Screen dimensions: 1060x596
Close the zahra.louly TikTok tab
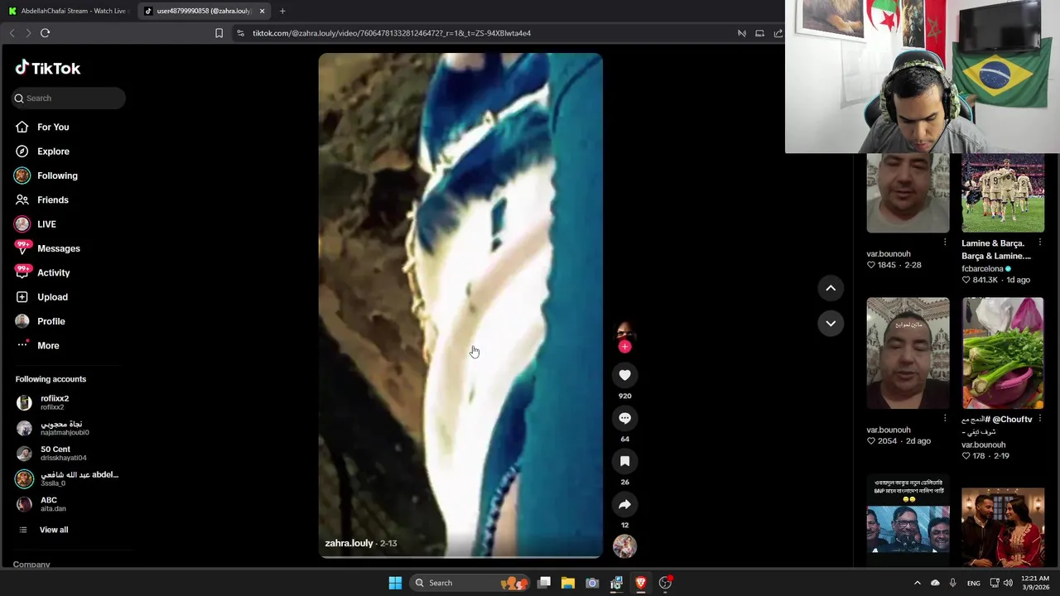coord(262,11)
